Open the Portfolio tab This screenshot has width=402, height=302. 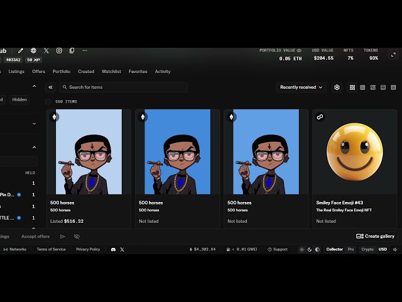point(62,71)
